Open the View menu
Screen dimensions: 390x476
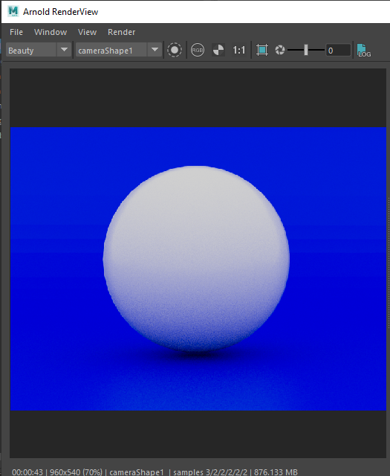point(87,32)
